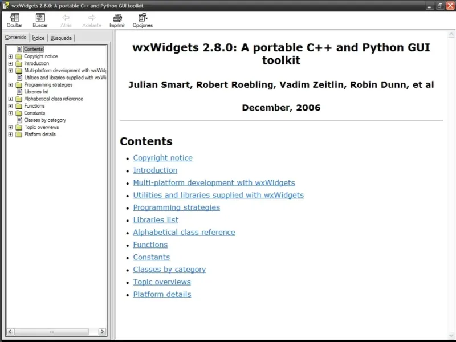The height and width of the screenshot is (342, 456).
Task: Follow the Platform details link
Action: pyautogui.click(x=162, y=294)
